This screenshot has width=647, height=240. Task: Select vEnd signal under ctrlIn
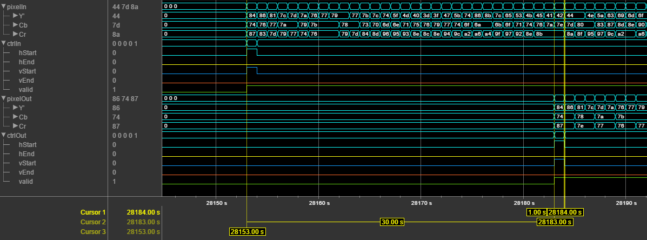coord(26,81)
